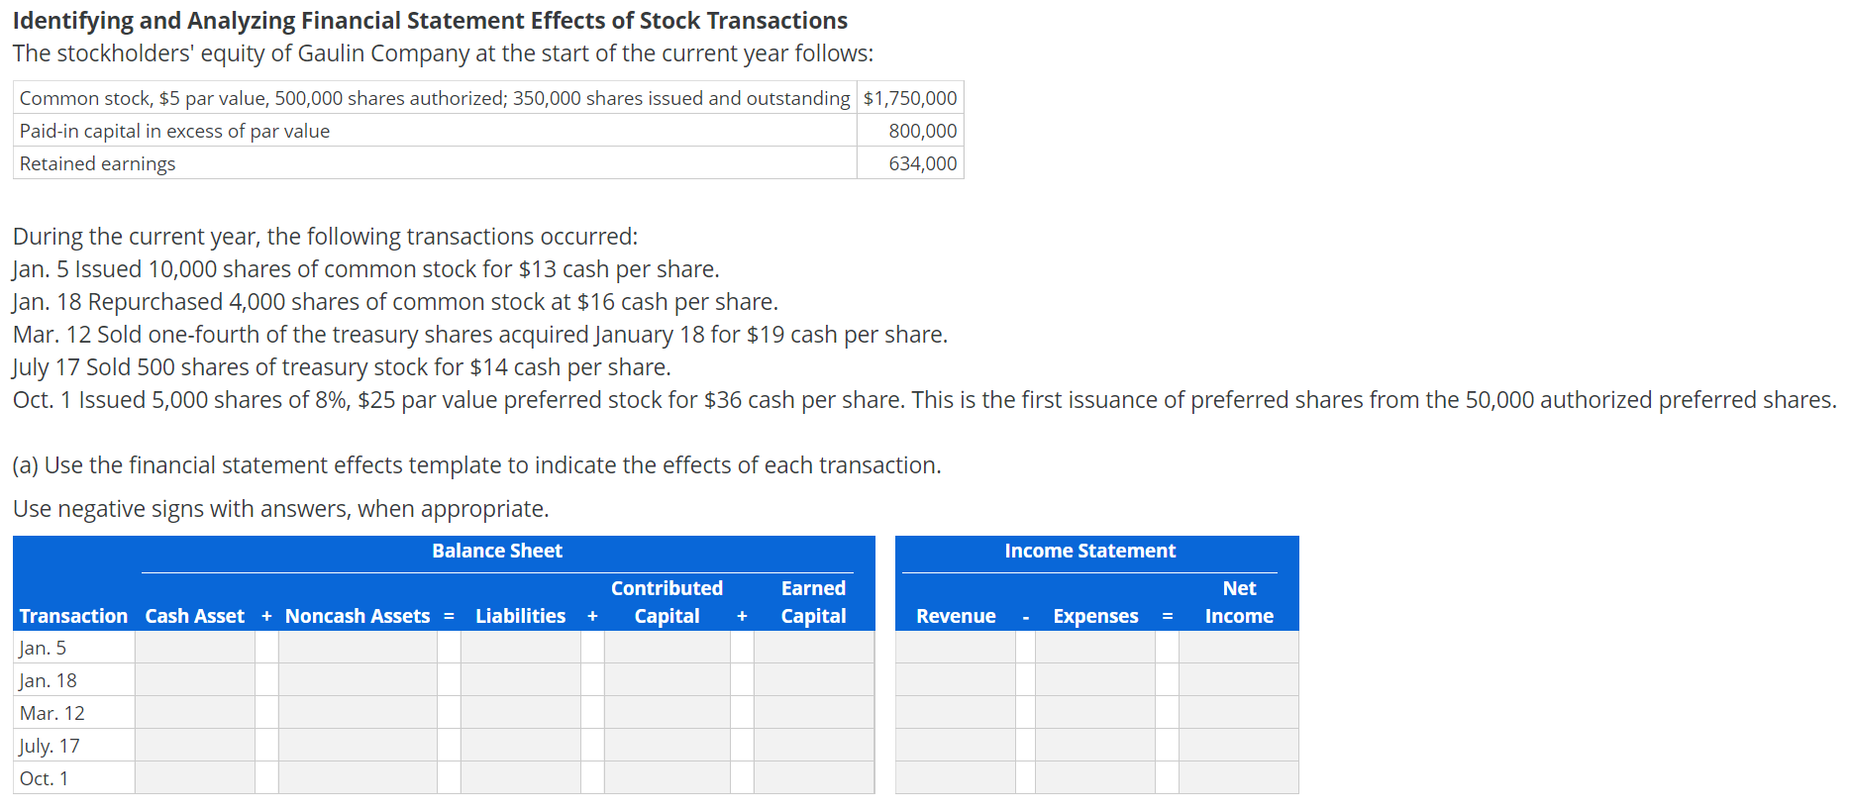This screenshot has height=812, width=1851.
Task: Click the Jan. 5 Cash Asset input cell
Action: [x=195, y=648]
